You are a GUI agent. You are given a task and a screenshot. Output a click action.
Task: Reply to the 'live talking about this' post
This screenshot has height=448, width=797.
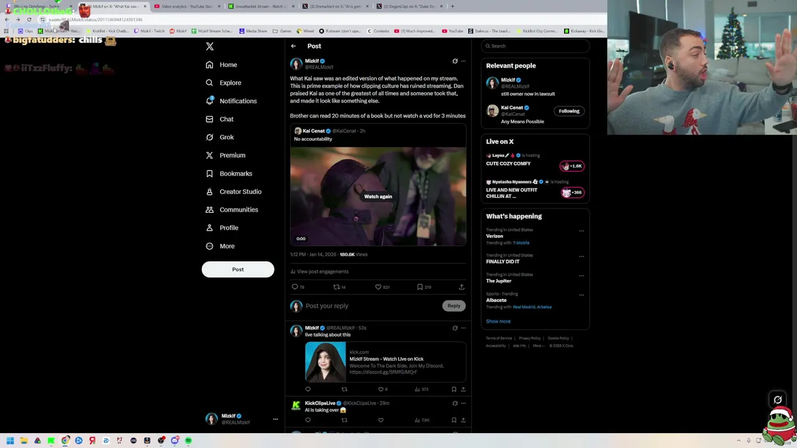[x=308, y=390]
